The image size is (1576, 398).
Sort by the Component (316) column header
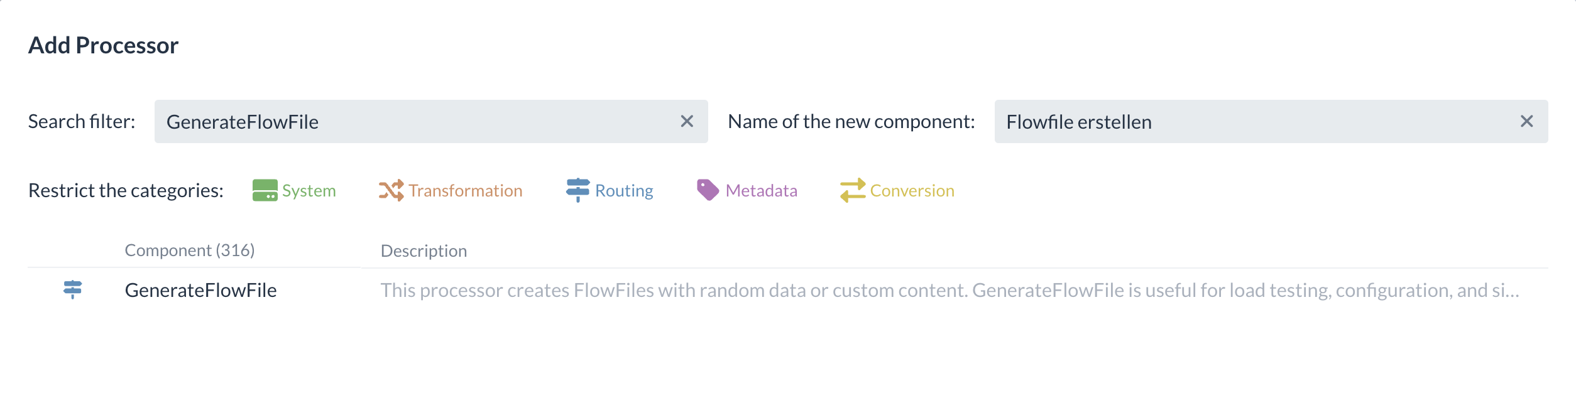coord(190,250)
